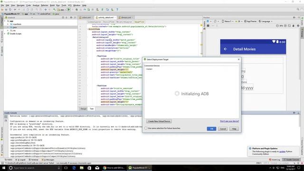Viewport: 304px width, 171px height.
Task: Expand the manifests folder
Action: [x=8, y=24]
